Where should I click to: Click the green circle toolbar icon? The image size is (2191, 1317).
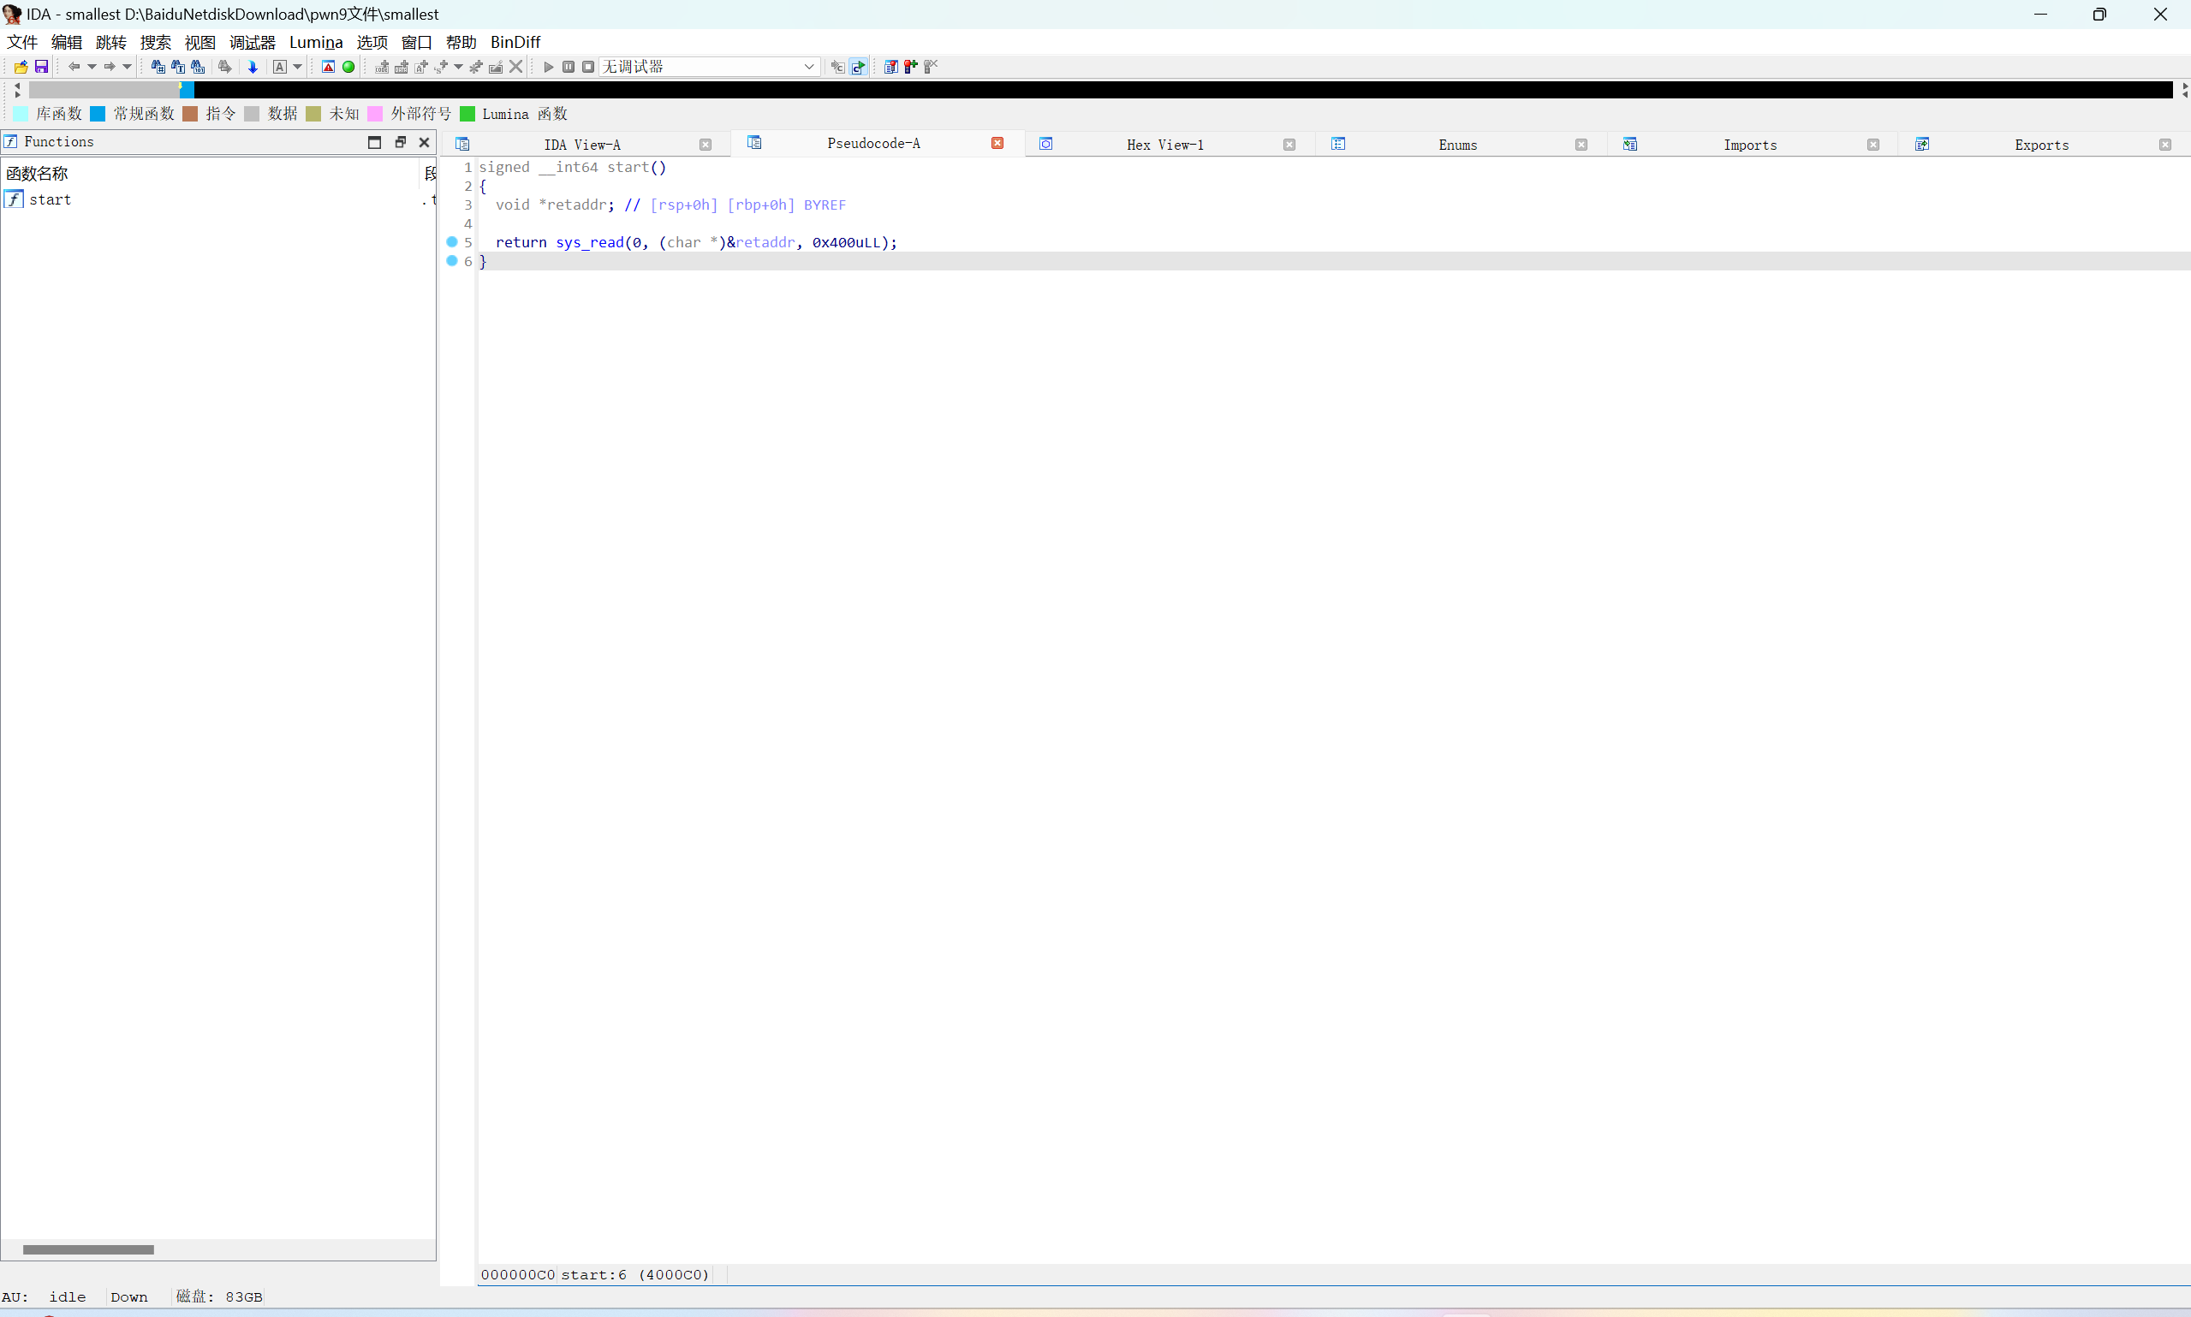pyautogui.click(x=348, y=67)
